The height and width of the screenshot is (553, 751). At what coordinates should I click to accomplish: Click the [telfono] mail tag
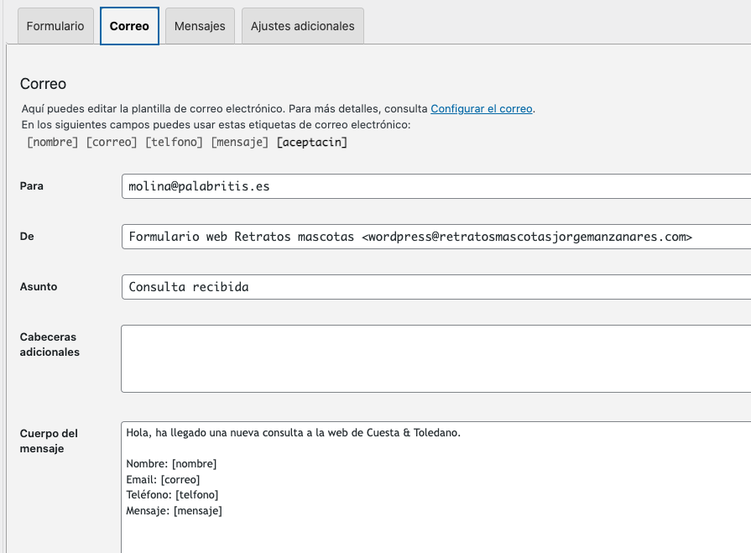(174, 142)
